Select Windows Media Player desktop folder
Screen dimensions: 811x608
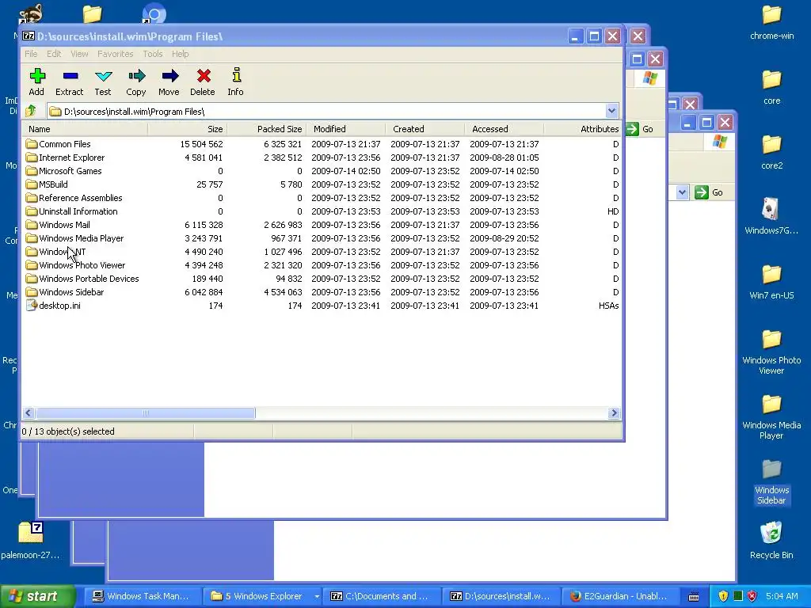pos(771,405)
